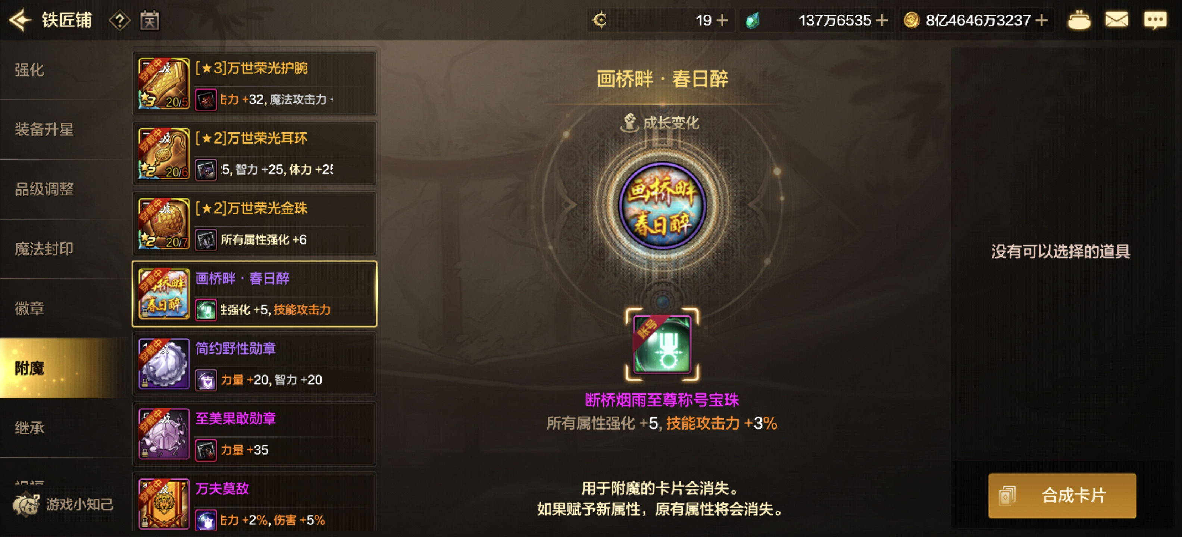Select the 至美果敢勋章 item
Viewport: 1182px width, 537px height.
[x=255, y=434]
